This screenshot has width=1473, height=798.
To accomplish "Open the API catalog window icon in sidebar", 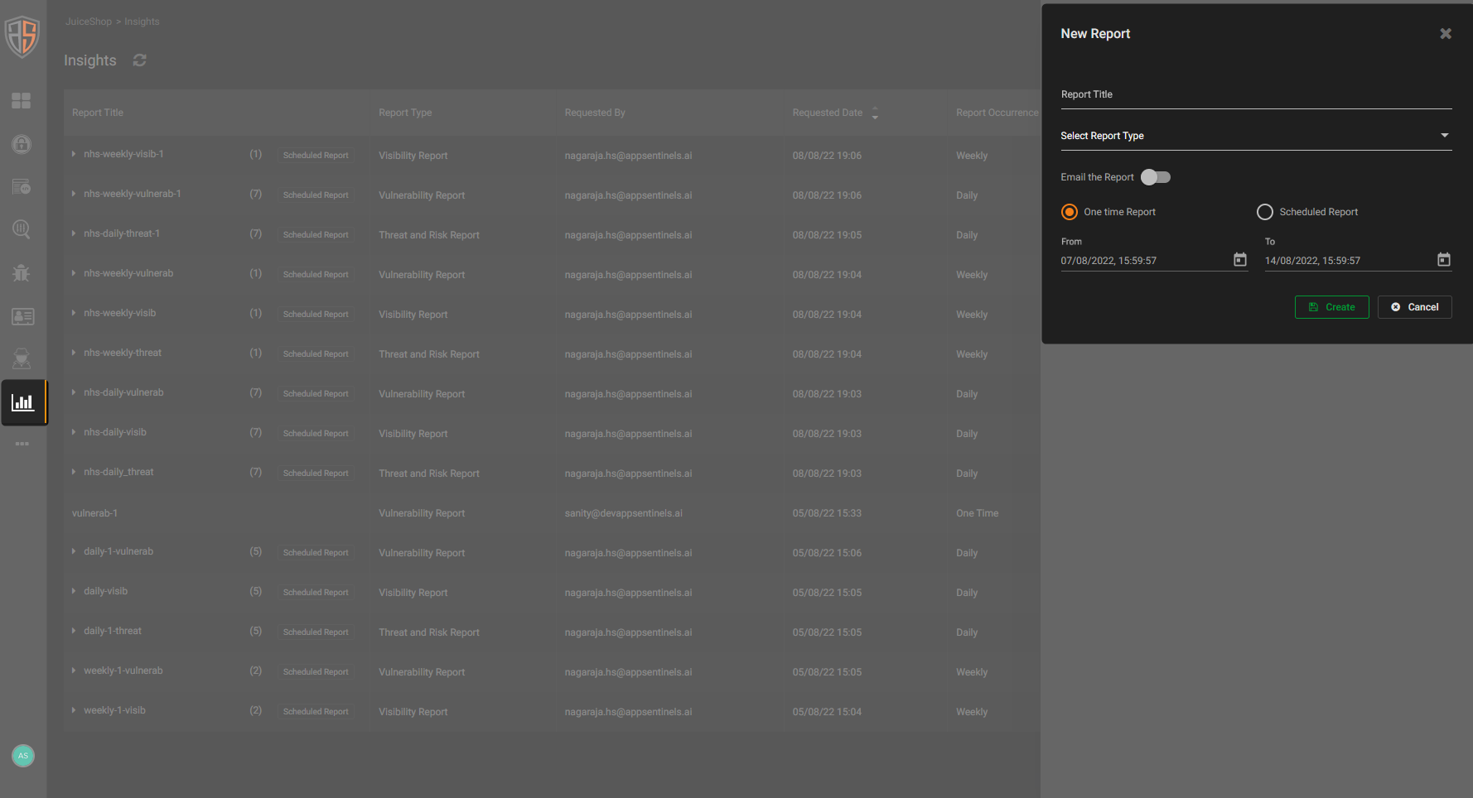I will [x=22, y=187].
